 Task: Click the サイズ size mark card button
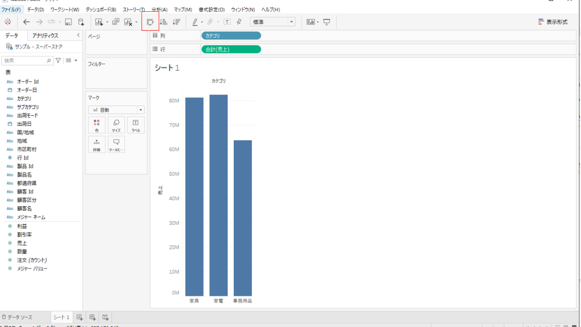[116, 125]
